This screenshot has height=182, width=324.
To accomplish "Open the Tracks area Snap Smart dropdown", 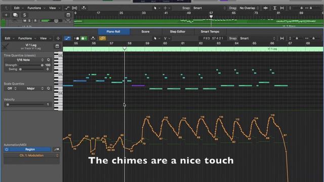I will (x=209, y=8).
